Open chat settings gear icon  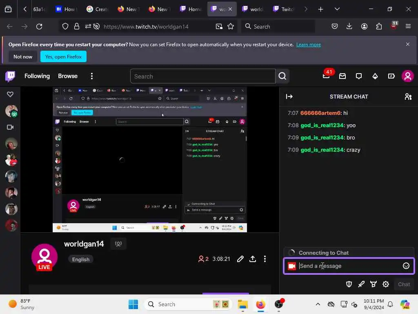click(x=386, y=284)
